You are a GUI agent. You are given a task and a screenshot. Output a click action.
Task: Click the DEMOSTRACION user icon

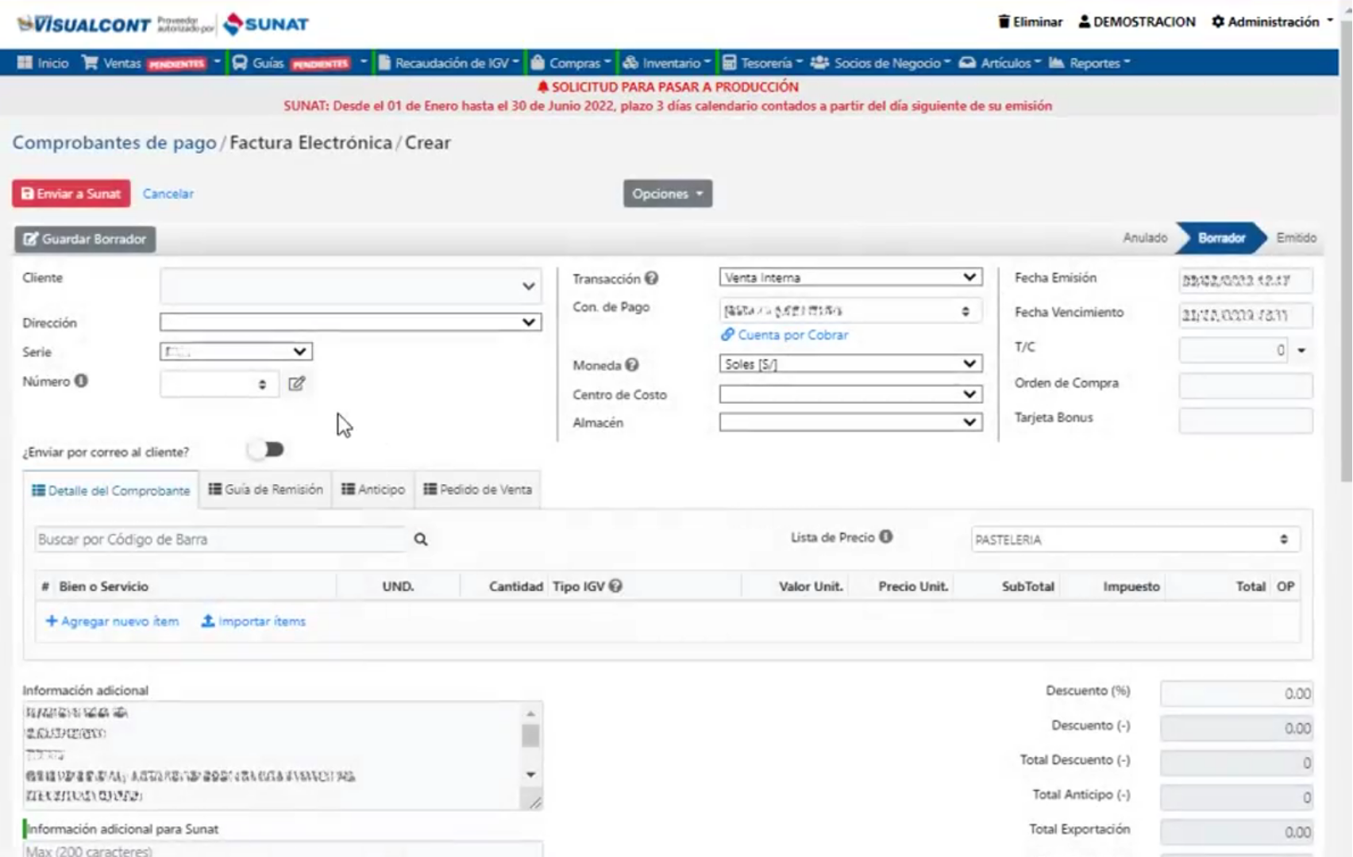point(1084,21)
